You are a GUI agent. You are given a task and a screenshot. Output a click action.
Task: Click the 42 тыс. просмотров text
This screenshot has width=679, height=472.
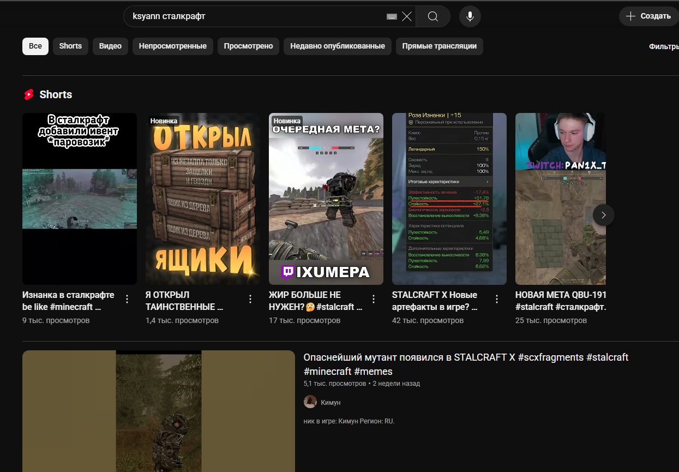[428, 320]
